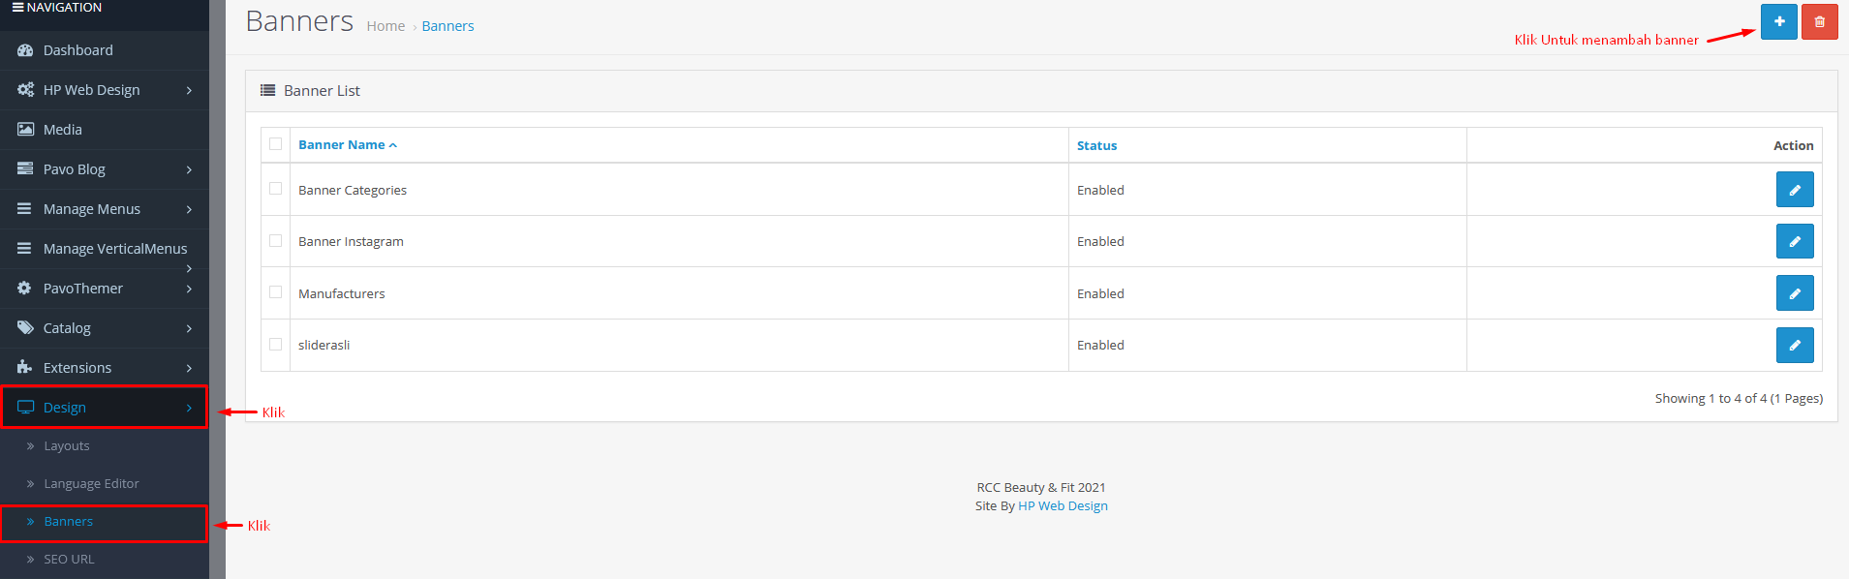Edit the Banner Categories row with pencil icon
Screen dimensions: 1849x579
click(x=1794, y=190)
